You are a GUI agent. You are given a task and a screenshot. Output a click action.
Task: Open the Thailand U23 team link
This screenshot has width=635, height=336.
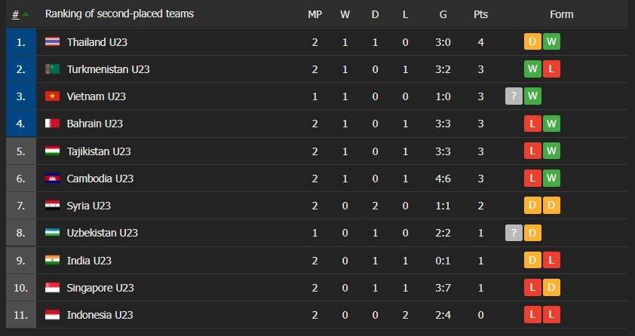(97, 42)
